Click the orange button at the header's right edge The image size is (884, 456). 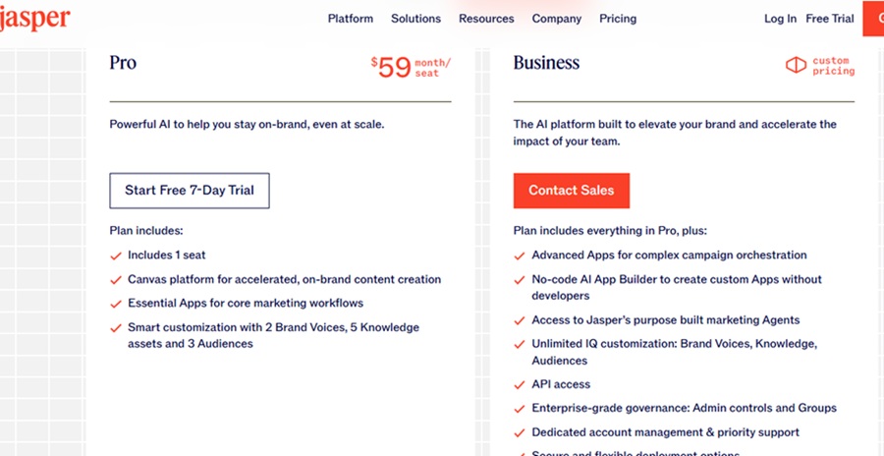point(873,19)
